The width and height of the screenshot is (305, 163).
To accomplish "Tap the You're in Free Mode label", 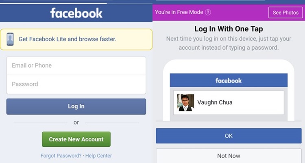I will click(179, 12).
